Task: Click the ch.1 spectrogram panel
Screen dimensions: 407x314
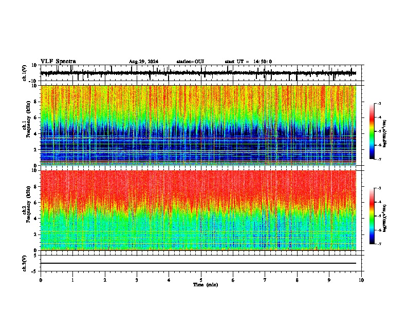Action: 198,125
